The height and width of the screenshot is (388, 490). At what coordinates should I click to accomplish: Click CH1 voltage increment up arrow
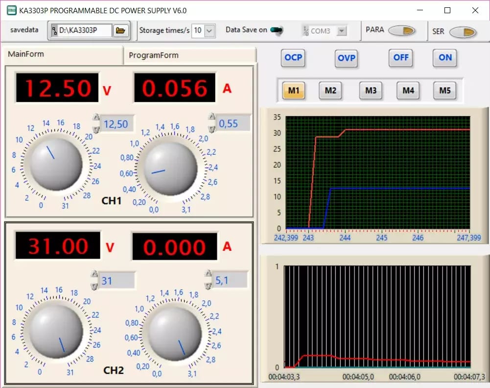coord(96,118)
